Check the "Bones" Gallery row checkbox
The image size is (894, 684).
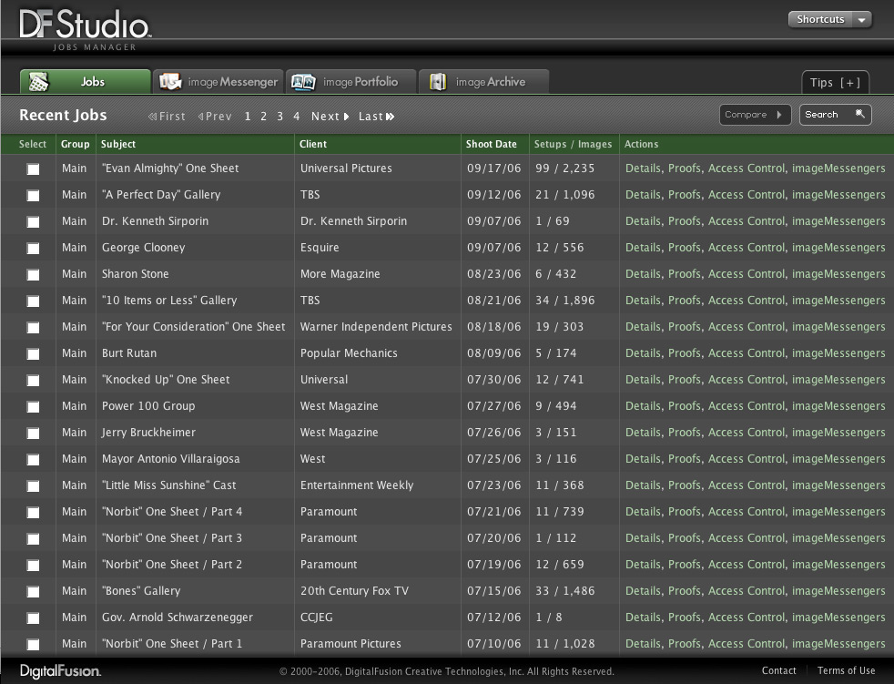click(x=34, y=592)
